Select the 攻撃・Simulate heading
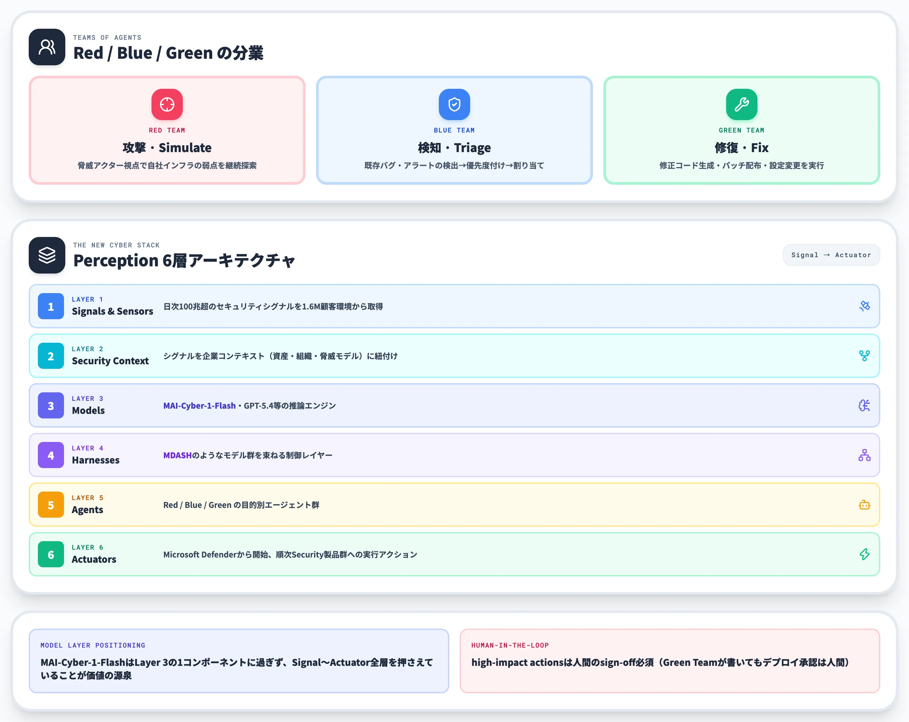Screen dimensions: 909x722 coord(167,148)
